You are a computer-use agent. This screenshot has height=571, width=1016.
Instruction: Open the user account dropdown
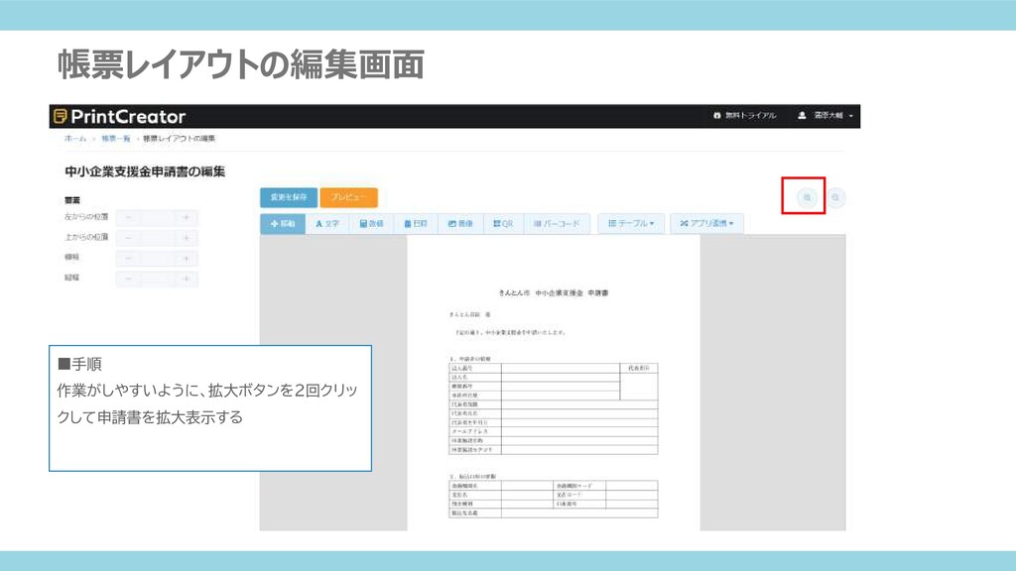pos(825,115)
